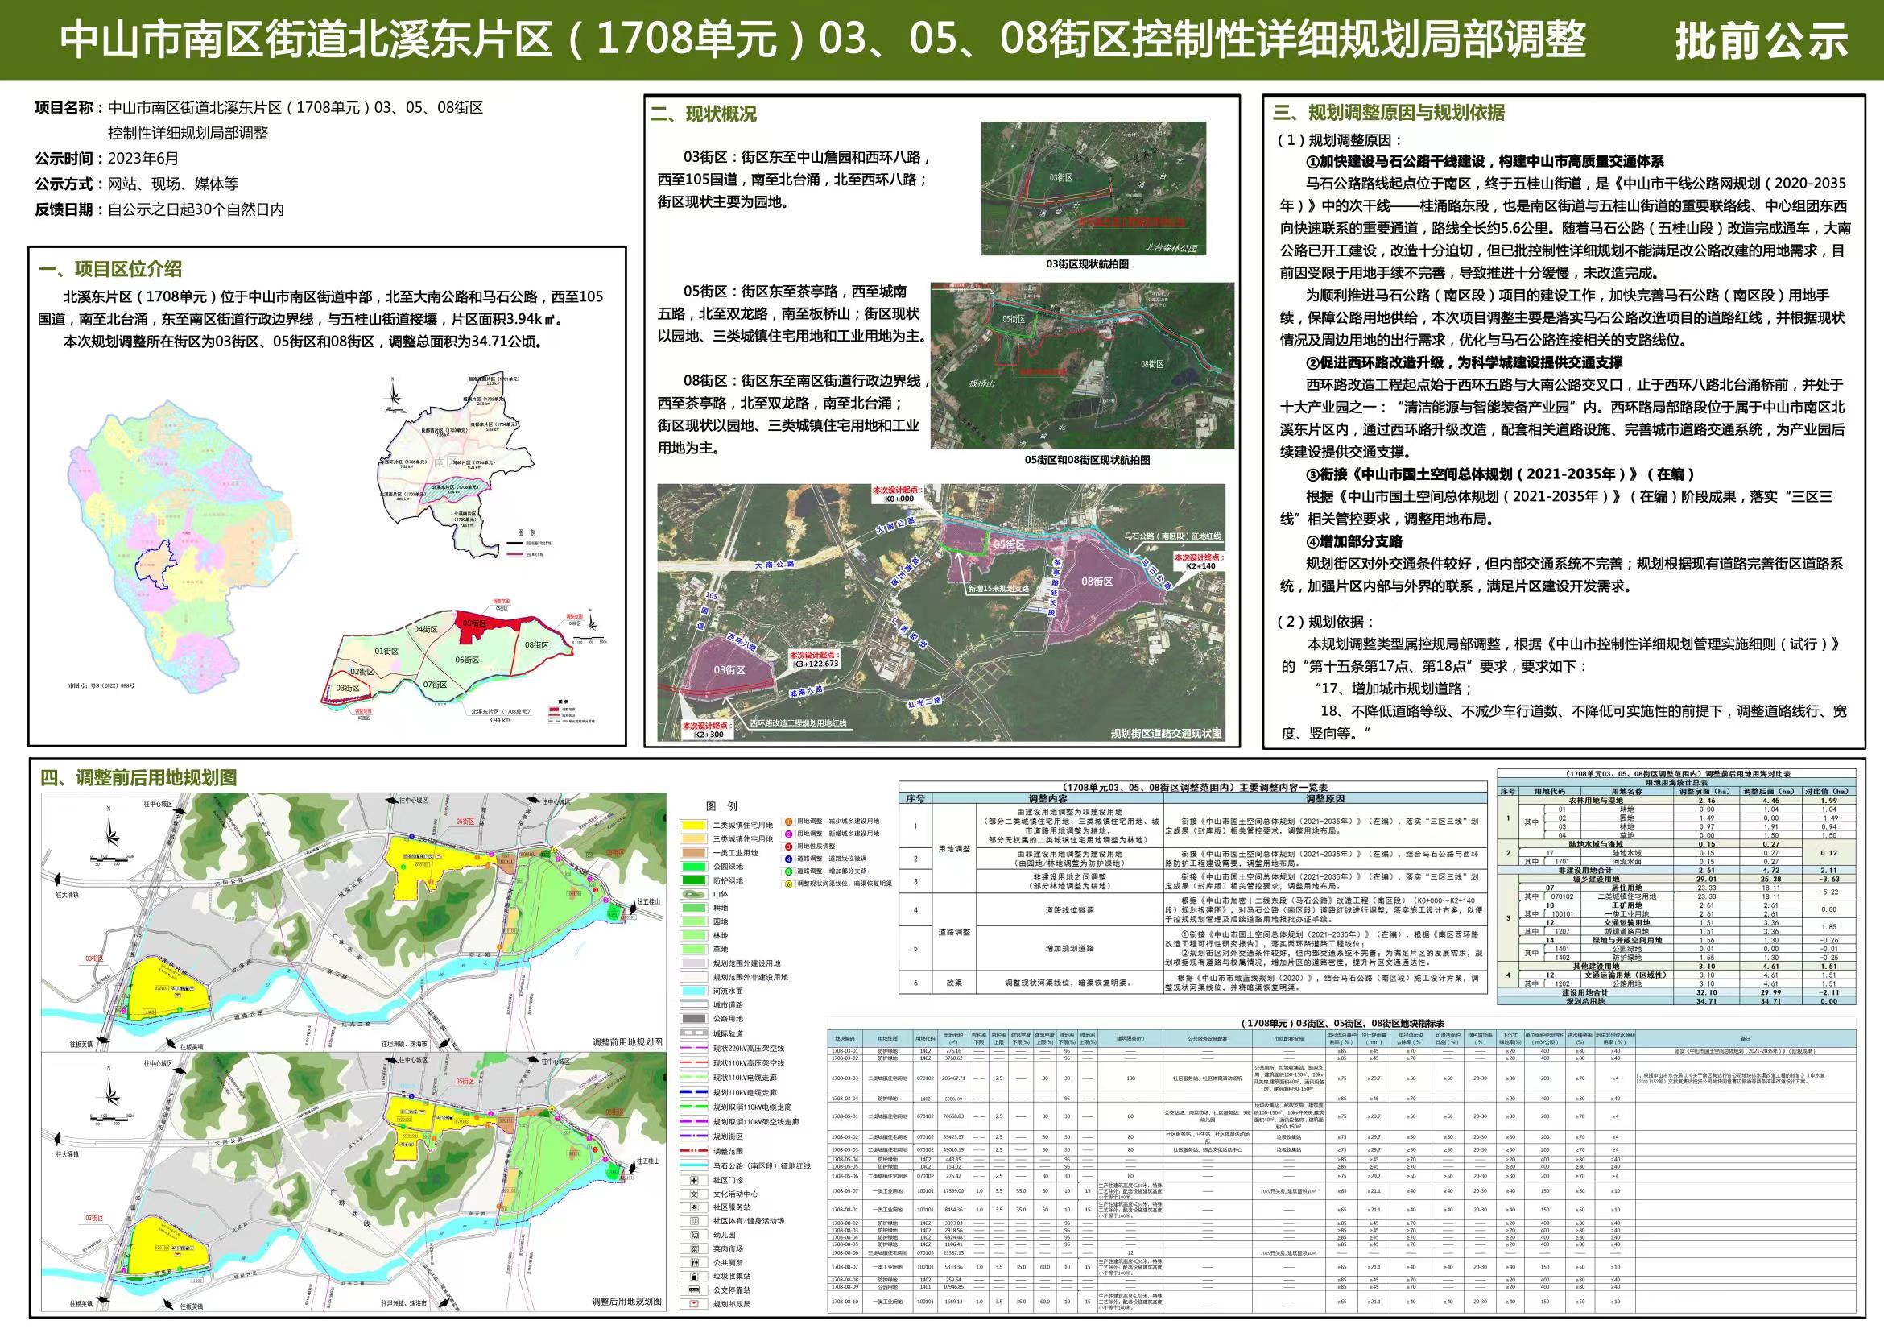Screen dimensions: 1884x1333
Task: Click the 调整前后用地用海对比表 table title
Action: [1675, 773]
